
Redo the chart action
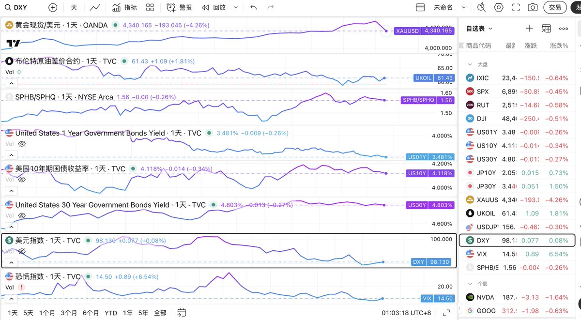270,7
